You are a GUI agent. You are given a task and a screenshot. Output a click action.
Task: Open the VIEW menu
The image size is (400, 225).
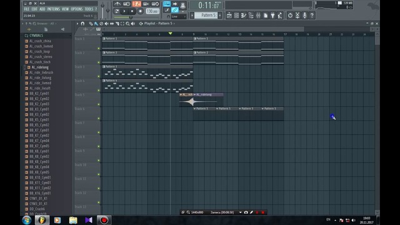pos(65,9)
